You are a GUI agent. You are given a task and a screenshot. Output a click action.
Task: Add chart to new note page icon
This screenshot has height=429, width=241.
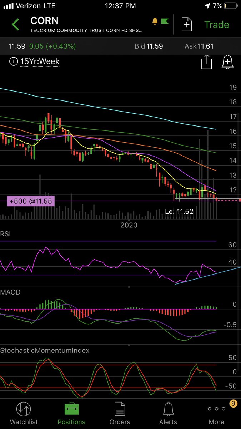(x=187, y=24)
